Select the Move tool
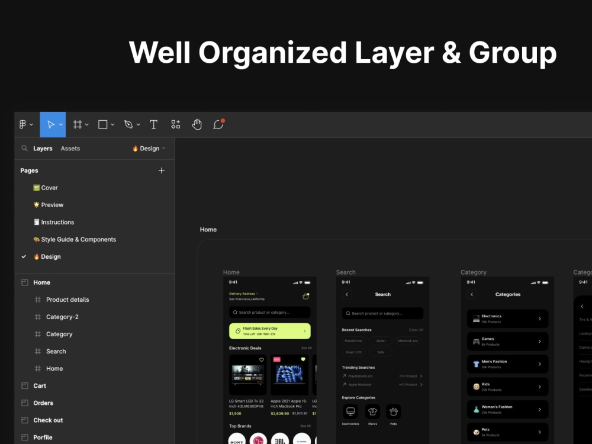This screenshot has width=592, height=444. click(50, 124)
